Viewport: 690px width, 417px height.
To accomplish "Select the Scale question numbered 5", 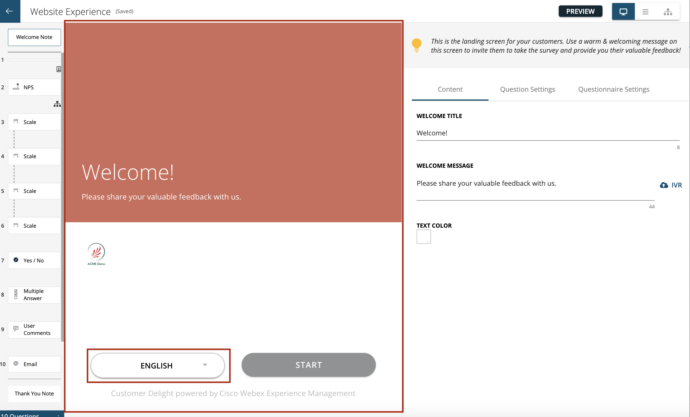I will coord(34,191).
